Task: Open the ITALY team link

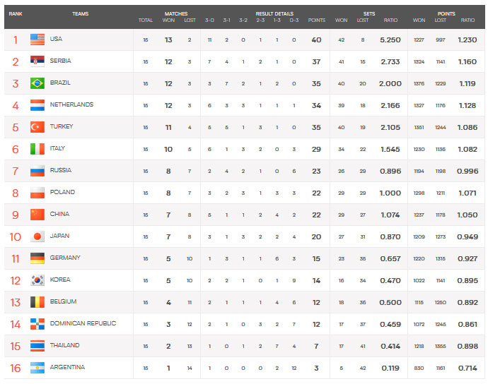Action: coord(57,148)
